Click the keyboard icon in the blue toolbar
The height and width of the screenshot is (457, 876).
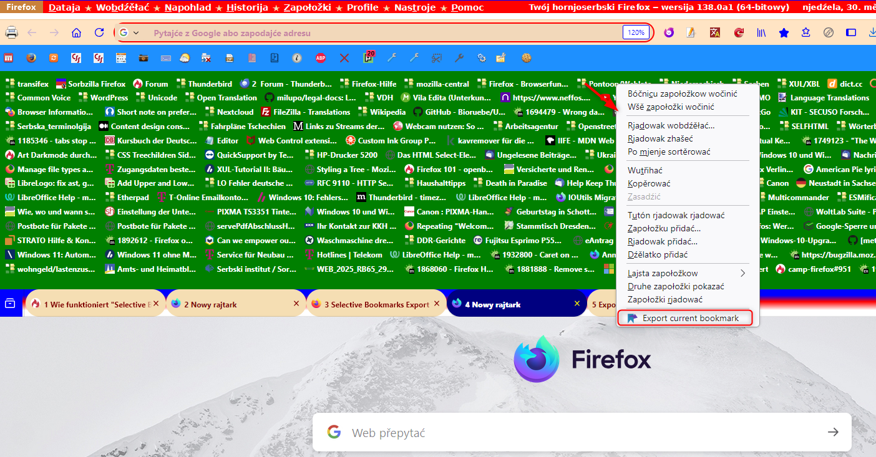click(x=166, y=58)
